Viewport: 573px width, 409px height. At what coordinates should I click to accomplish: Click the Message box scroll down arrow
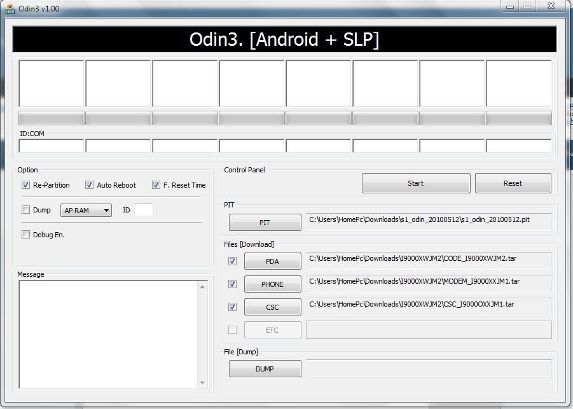pyautogui.click(x=202, y=383)
